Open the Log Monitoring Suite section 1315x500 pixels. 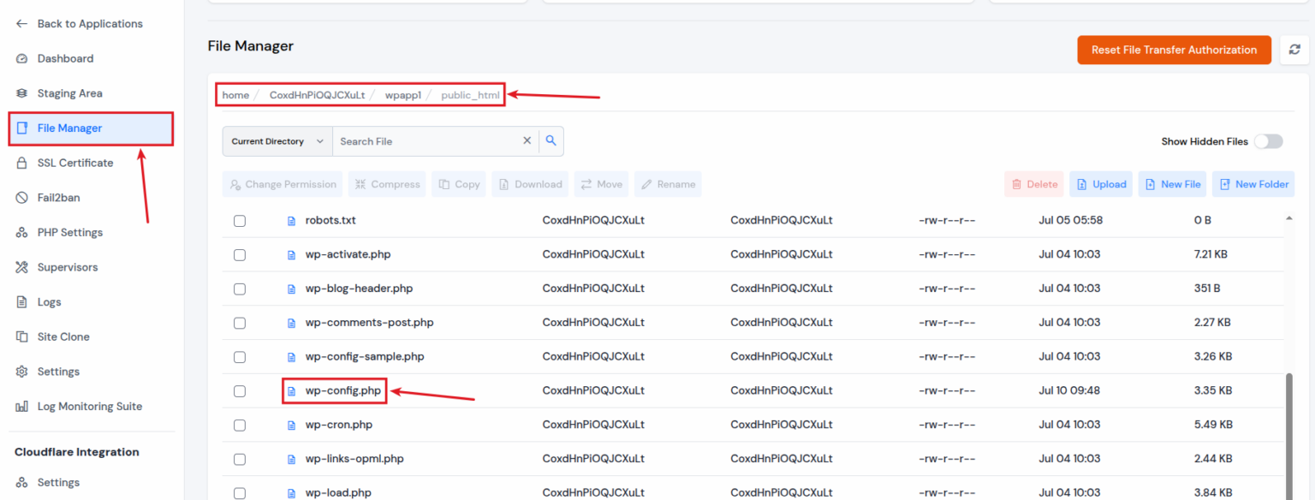coord(88,406)
